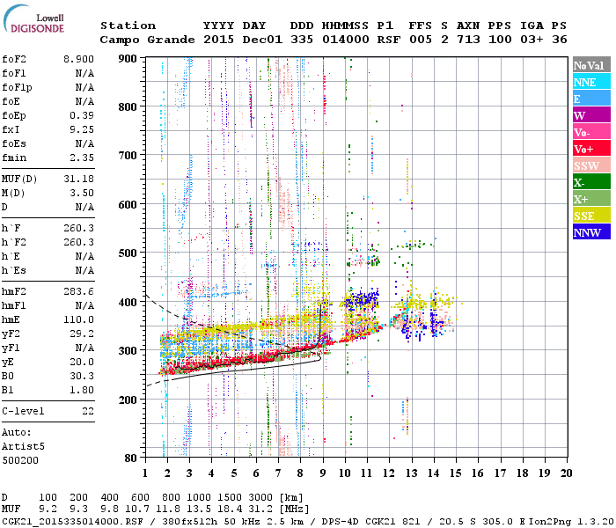This screenshot has height=528, width=616.
Task: Click the year value 2015
Action: (x=219, y=40)
